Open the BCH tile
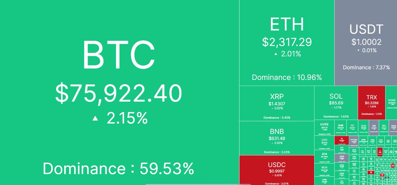397x185 pixels. pos(324,169)
